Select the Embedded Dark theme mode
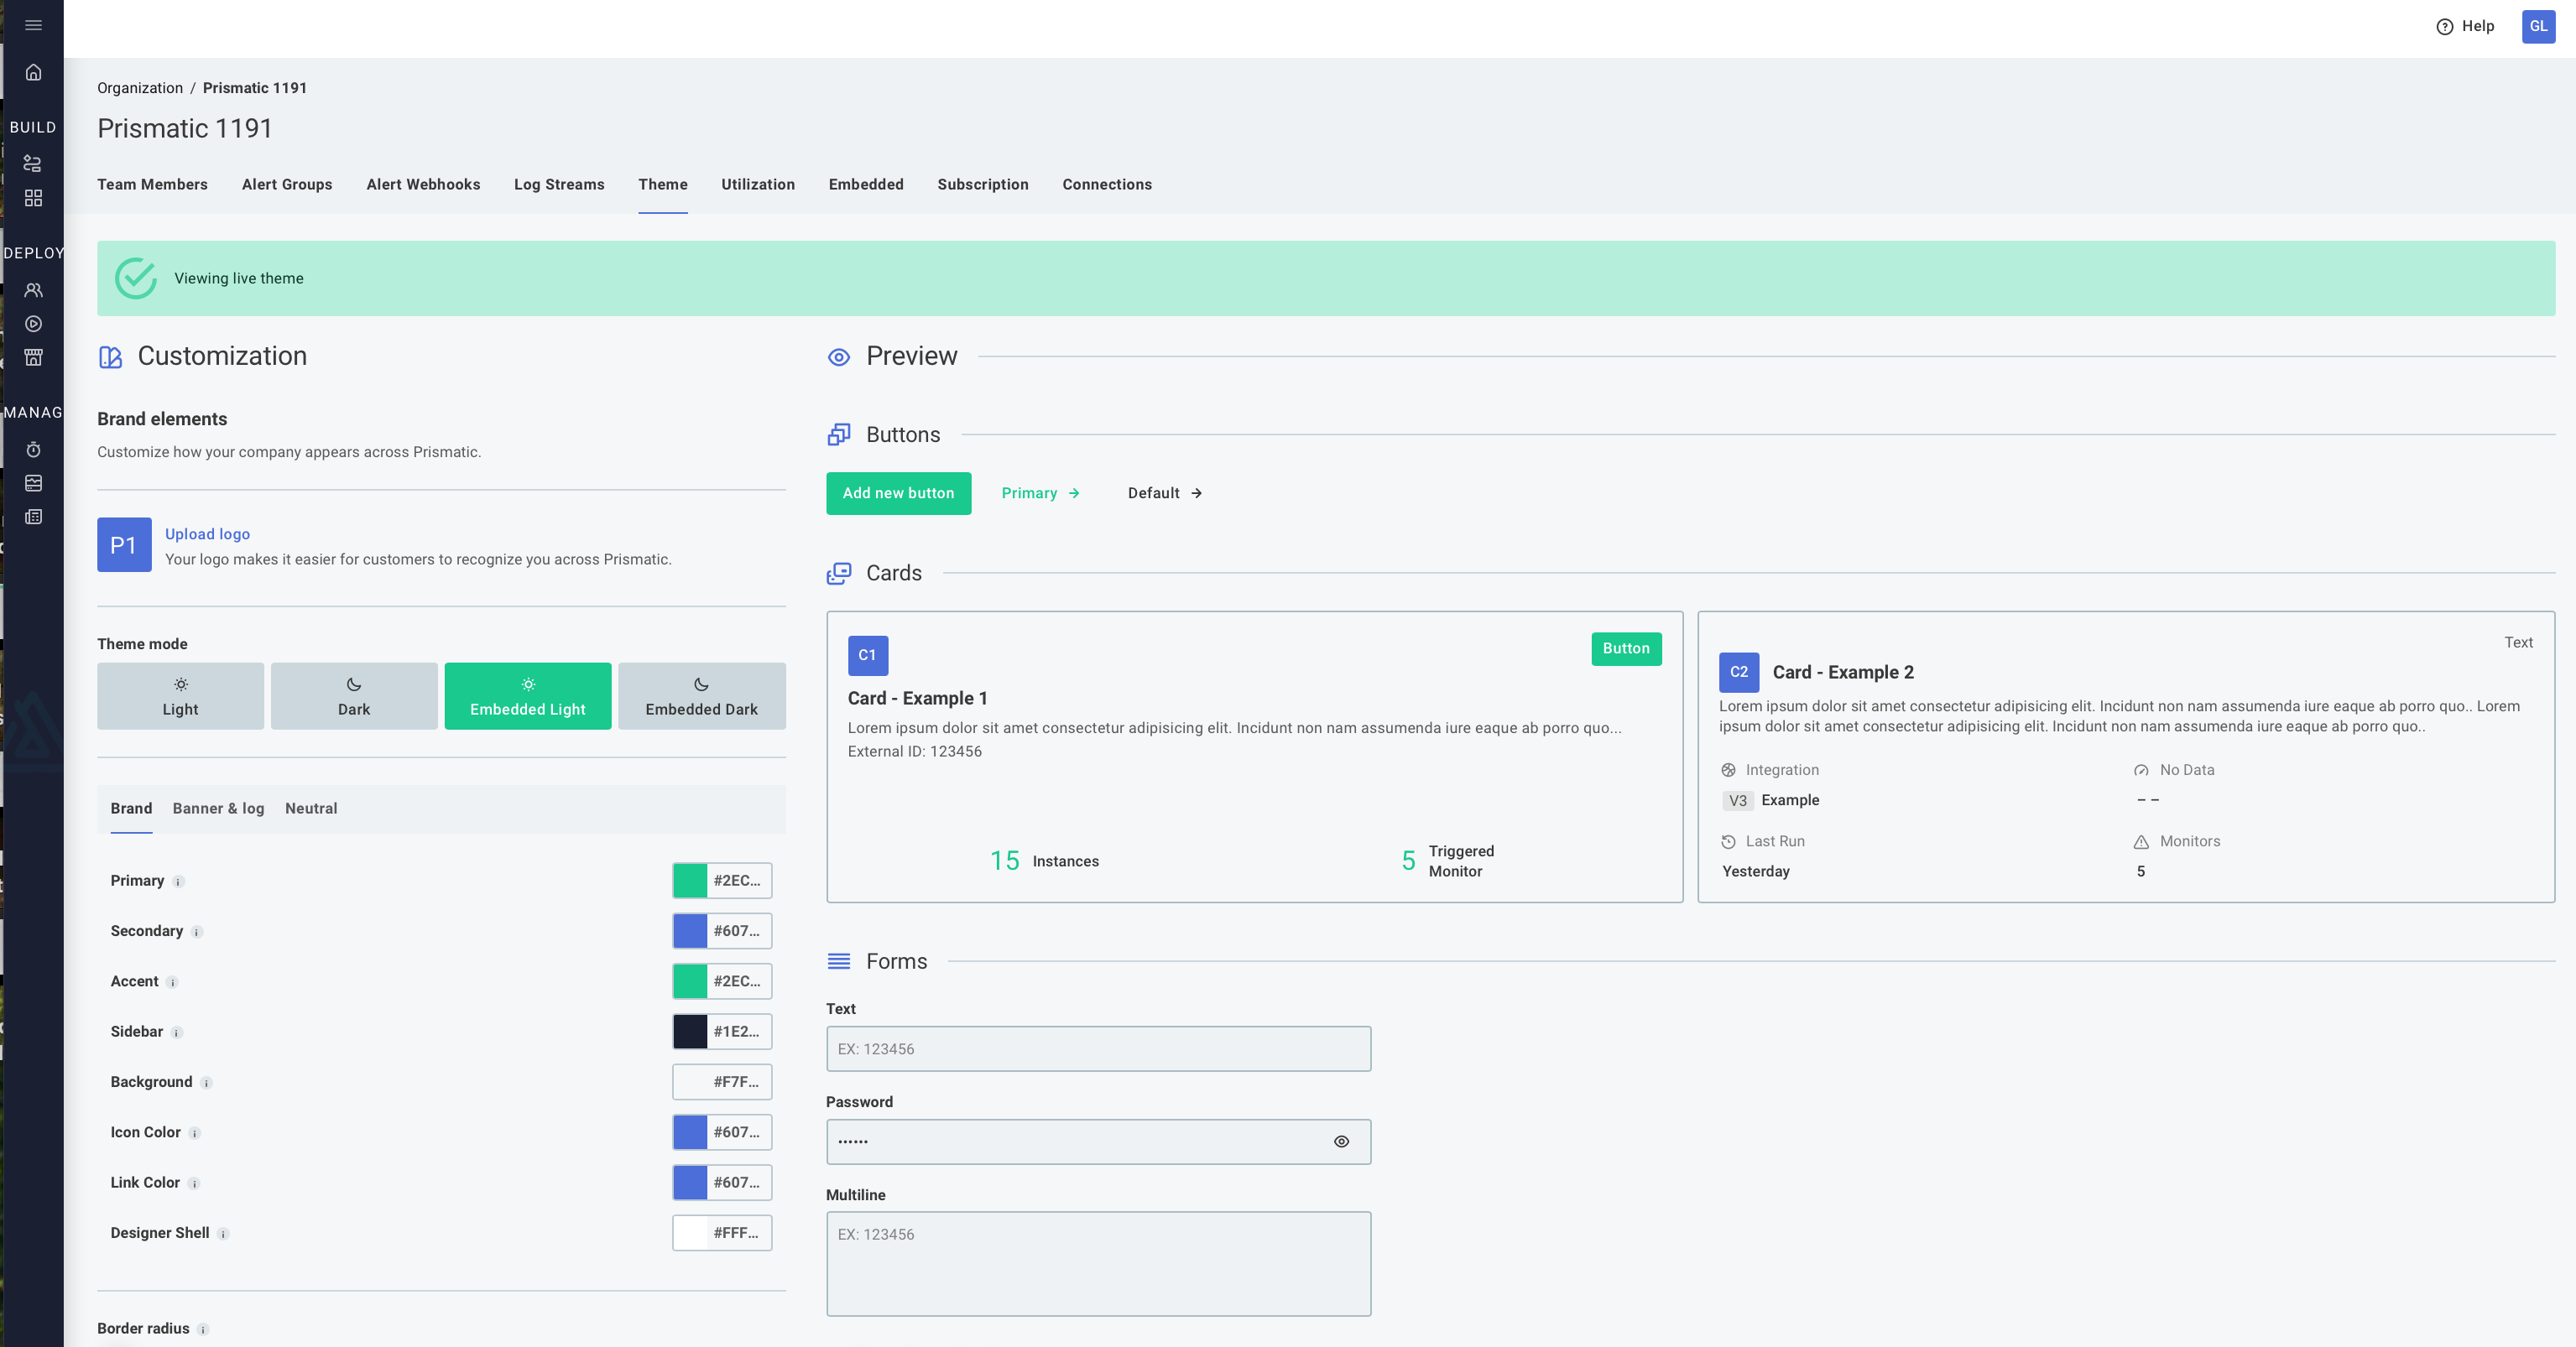 tap(701, 695)
